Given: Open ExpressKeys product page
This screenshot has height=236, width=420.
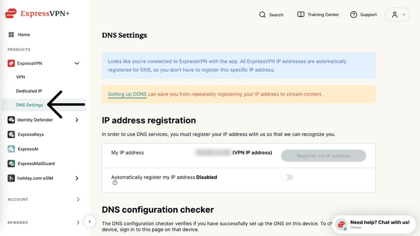Looking at the screenshot, I should [x=31, y=134].
